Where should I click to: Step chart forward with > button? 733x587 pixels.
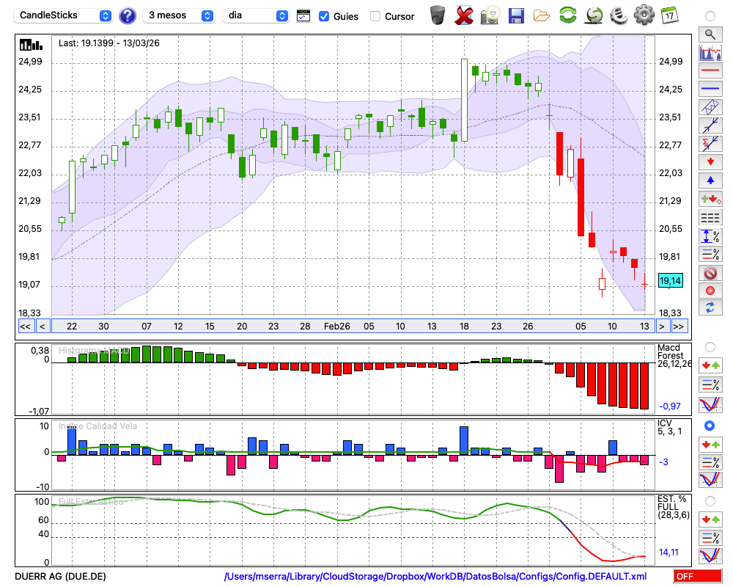tap(661, 327)
